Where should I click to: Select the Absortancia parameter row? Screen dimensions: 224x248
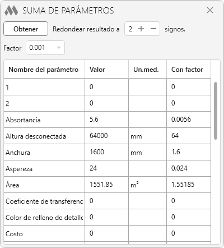(x=107, y=120)
